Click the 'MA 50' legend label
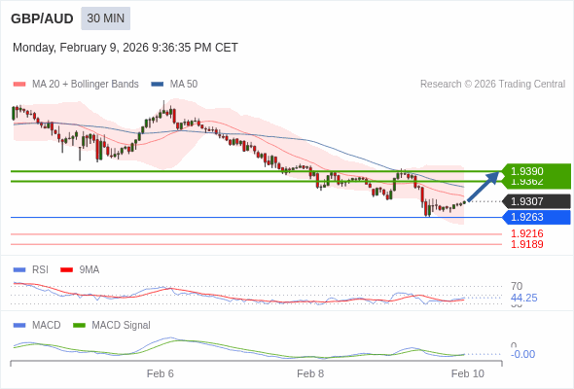Viewport: 574px width, 389px height. pyautogui.click(x=184, y=85)
